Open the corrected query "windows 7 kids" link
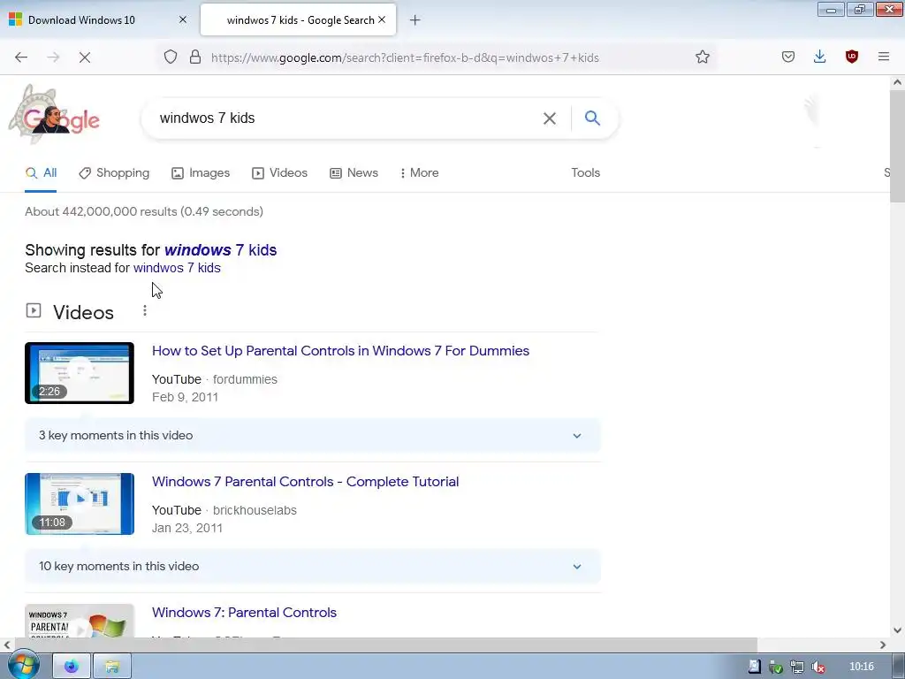 (220, 250)
